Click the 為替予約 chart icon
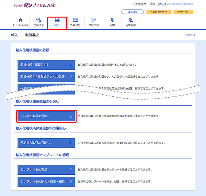The height and width of the screenshot is (196, 206). [x=94, y=20]
